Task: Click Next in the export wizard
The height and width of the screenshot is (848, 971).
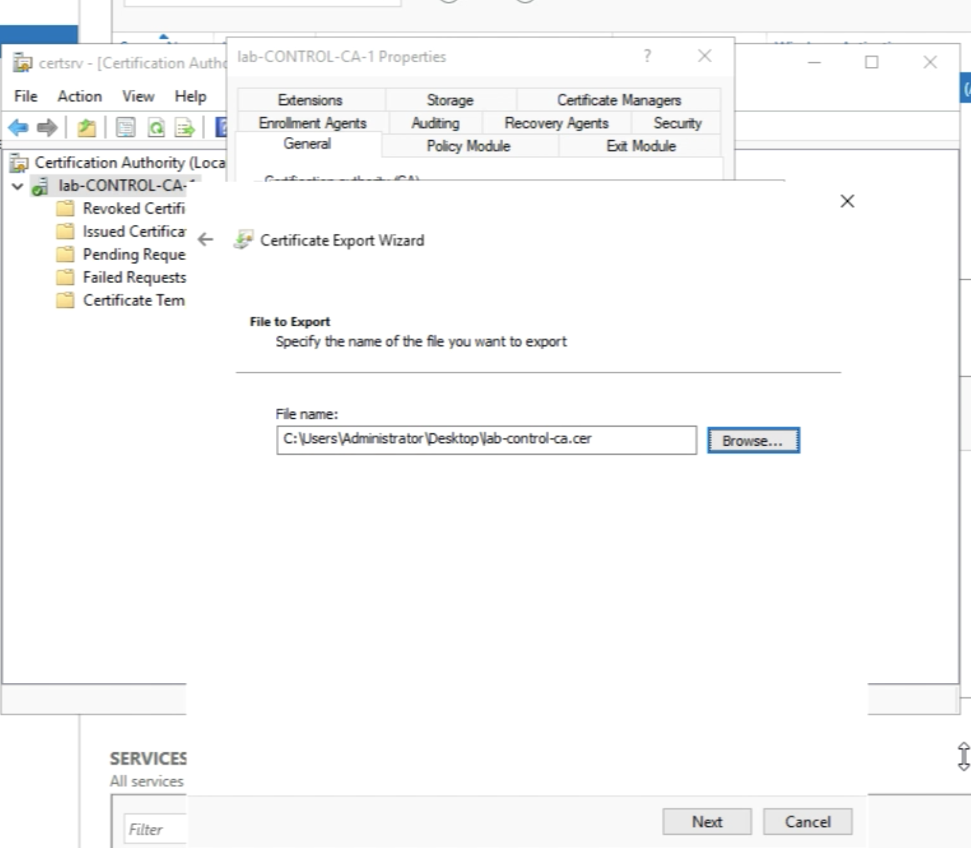Action: tap(707, 822)
